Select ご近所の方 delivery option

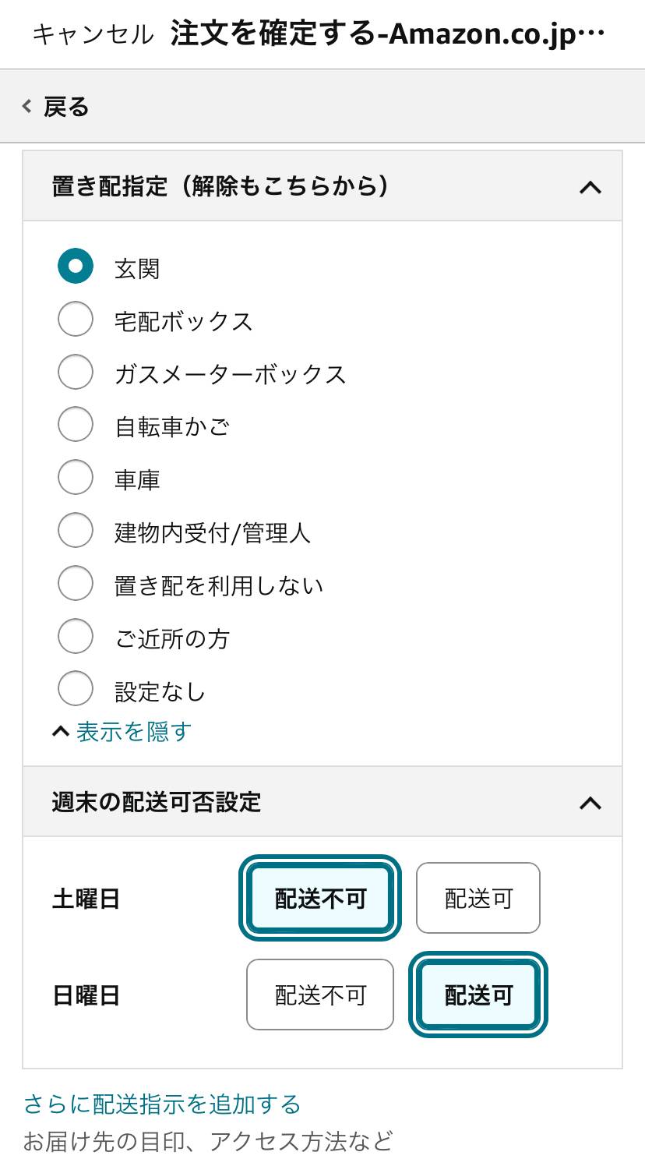click(x=75, y=636)
